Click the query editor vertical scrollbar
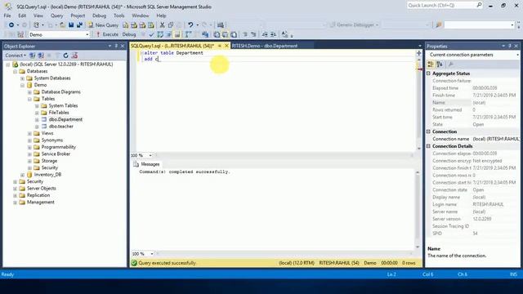The image size is (523, 294). point(419,104)
